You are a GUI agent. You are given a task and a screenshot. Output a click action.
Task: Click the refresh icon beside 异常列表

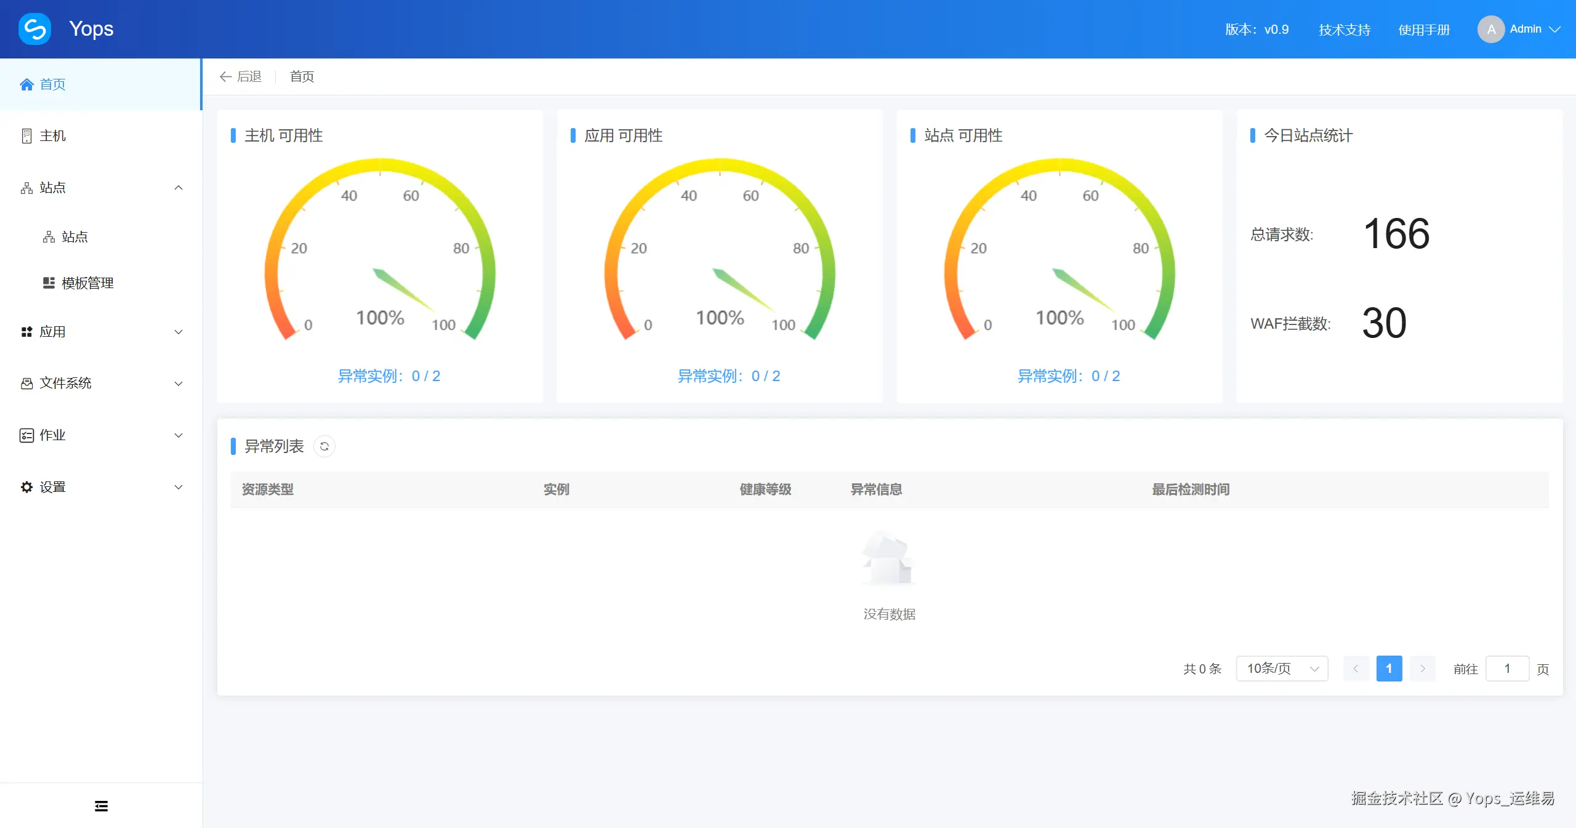click(x=324, y=446)
